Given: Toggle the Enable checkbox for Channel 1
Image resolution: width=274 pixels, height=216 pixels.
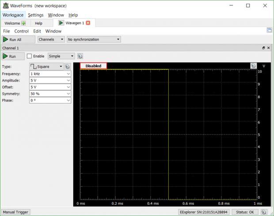Looking at the screenshot, I should 29,56.
